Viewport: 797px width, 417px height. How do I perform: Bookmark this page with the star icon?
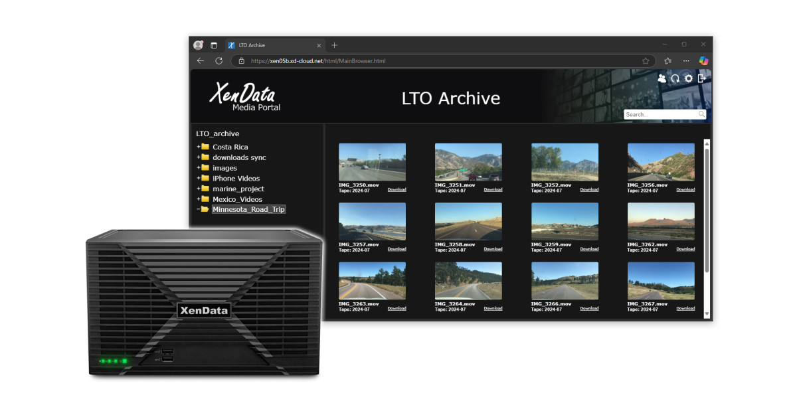coord(646,60)
